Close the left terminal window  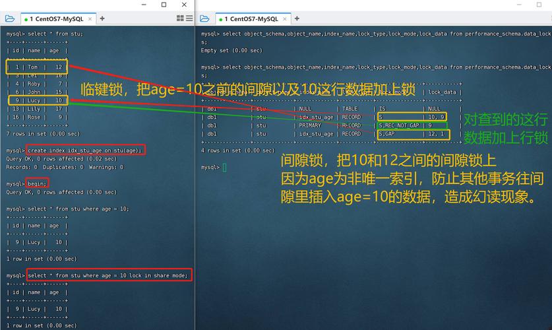184,5
